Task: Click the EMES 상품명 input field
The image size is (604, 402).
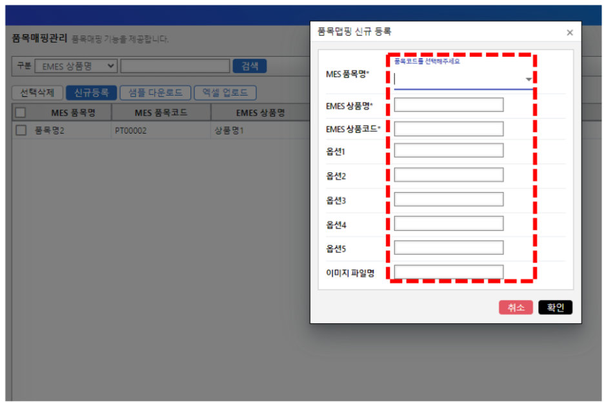Action: click(x=448, y=105)
